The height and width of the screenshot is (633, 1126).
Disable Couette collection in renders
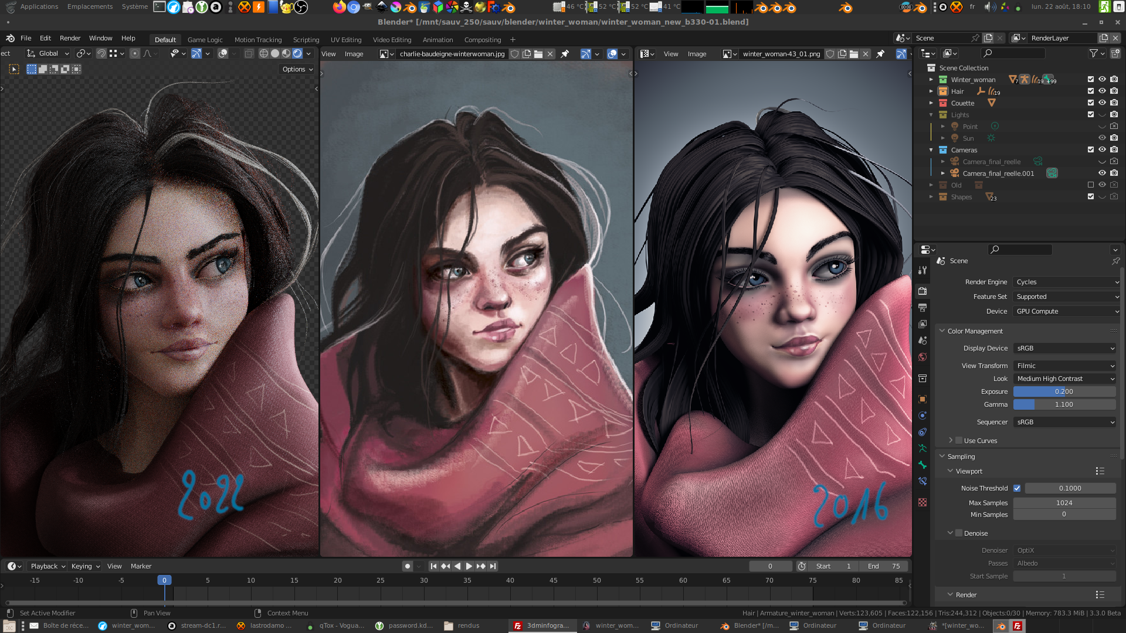(x=1114, y=103)
